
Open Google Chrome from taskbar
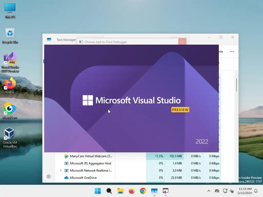143,191
